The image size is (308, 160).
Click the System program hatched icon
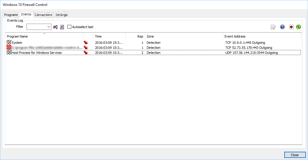pyautogui.click(x=9, y=42)
